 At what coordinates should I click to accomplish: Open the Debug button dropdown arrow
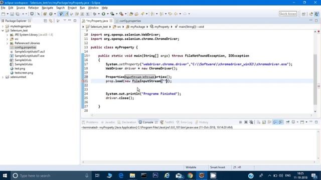pyautogui.click(x=98, y=14)
